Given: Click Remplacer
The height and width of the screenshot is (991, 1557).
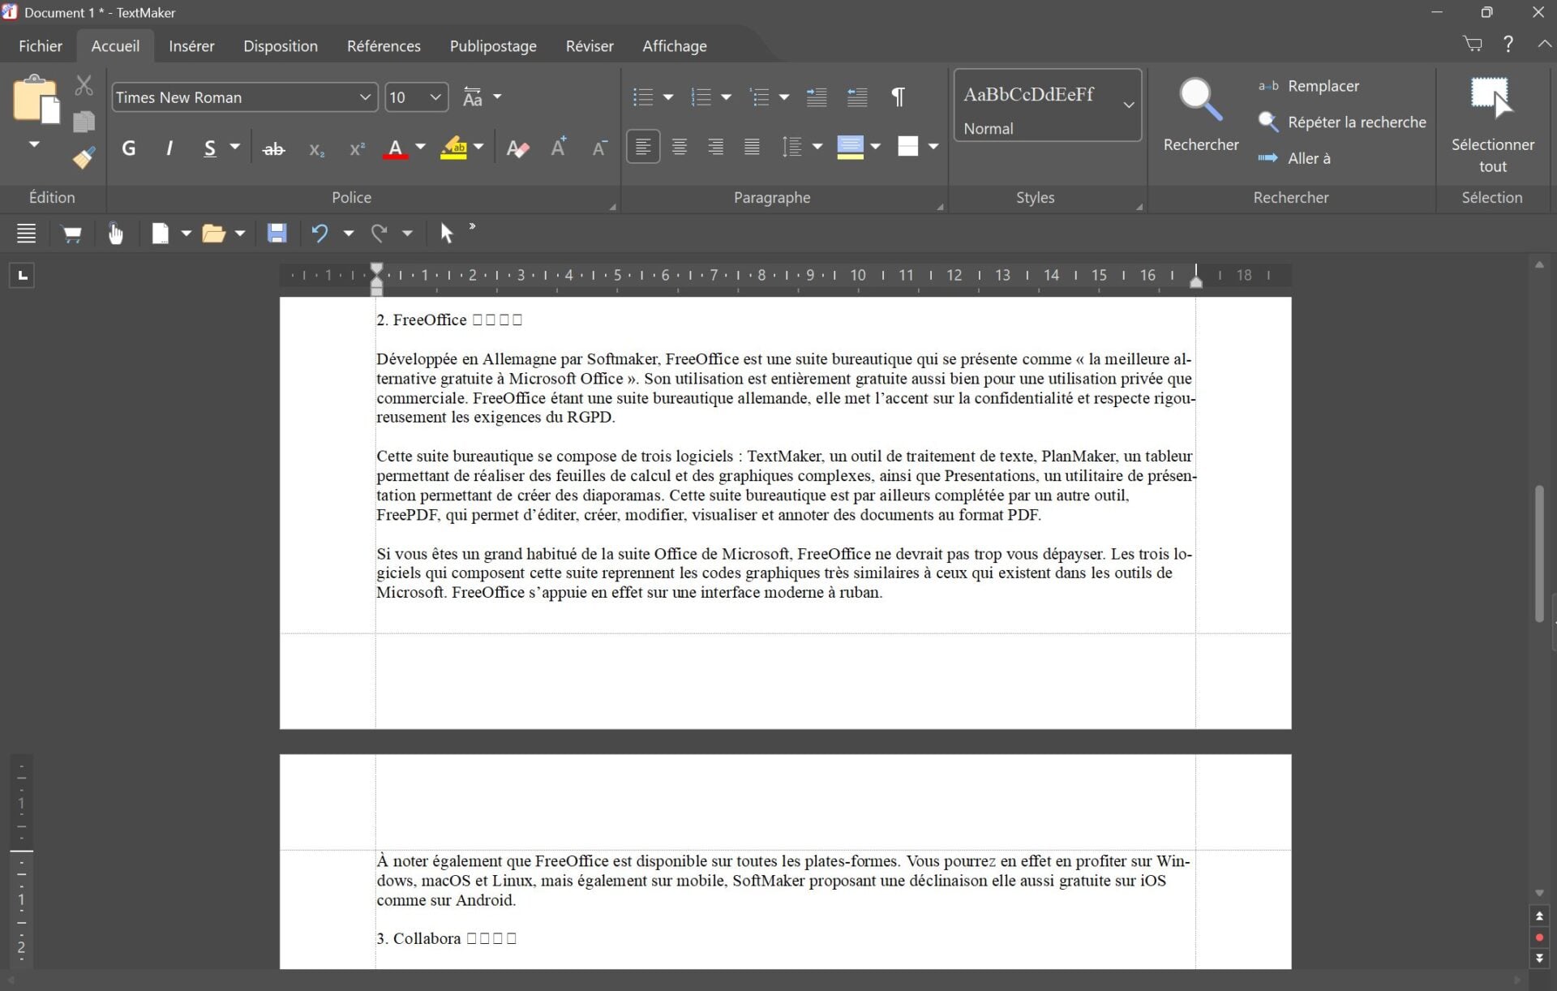Looking at the screenshot, I should pyautogui.click(x=1309, y=86).
